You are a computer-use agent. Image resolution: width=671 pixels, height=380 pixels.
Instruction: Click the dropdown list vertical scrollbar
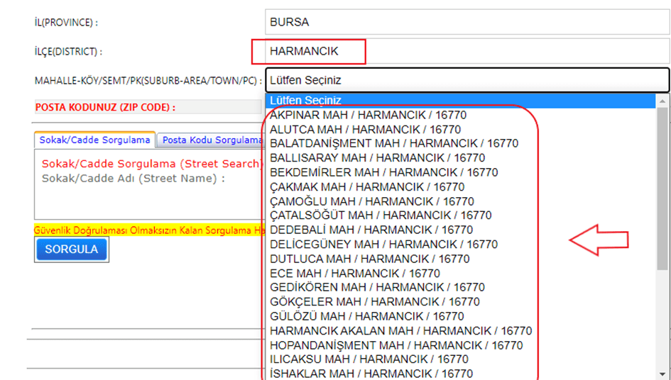click(x=662, y=184)
